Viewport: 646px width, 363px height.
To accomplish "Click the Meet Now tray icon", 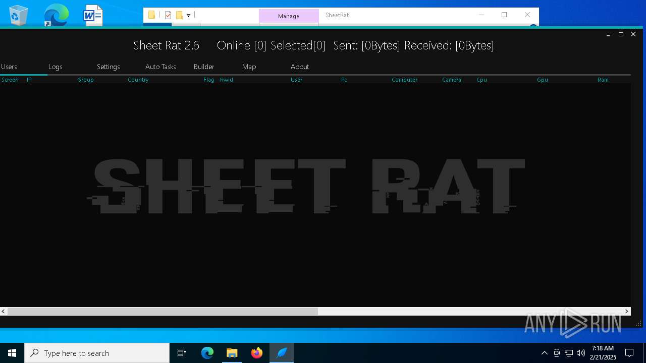I will (557, 353).
